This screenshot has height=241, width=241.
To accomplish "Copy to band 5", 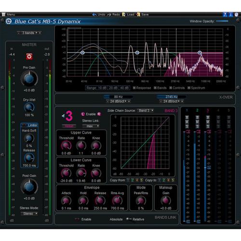I will click(x=173, y=180).
